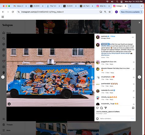
Task: Open Threads in the sidebar
Action: pos(8,125)
